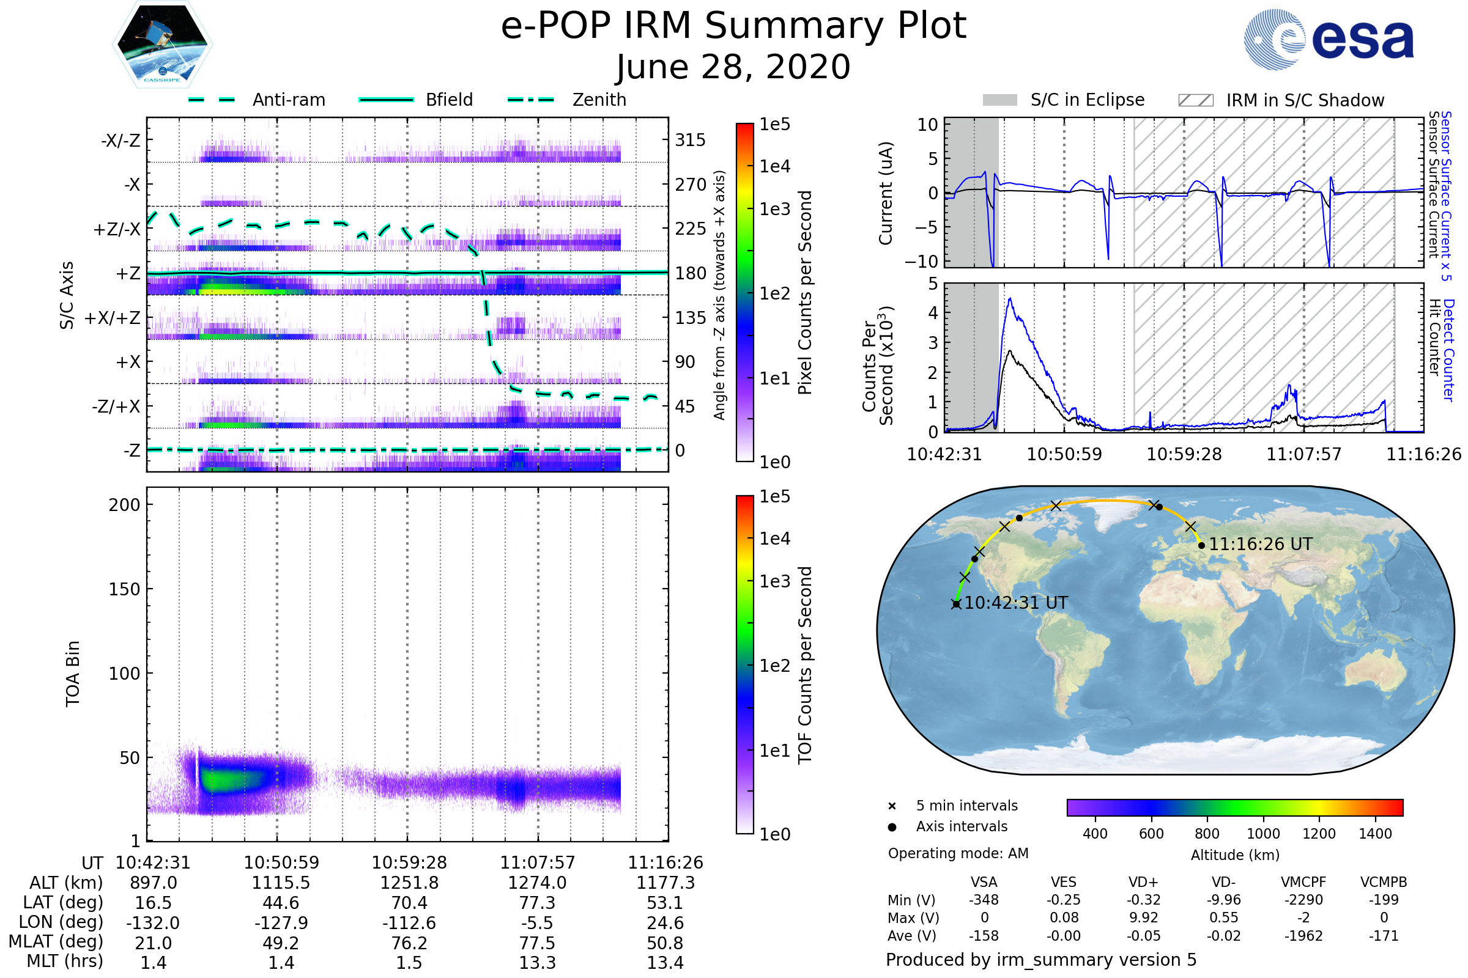Click the TOA Bin axis label

tap(73, 674)
